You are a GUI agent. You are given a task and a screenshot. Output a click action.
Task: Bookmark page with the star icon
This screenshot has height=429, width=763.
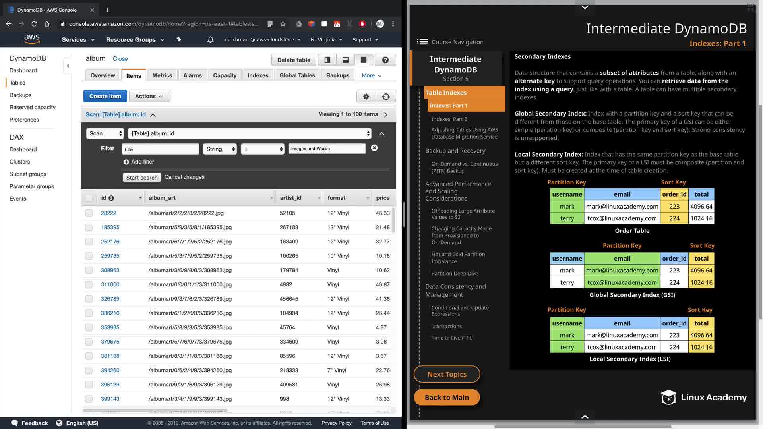tap(283, 24)
